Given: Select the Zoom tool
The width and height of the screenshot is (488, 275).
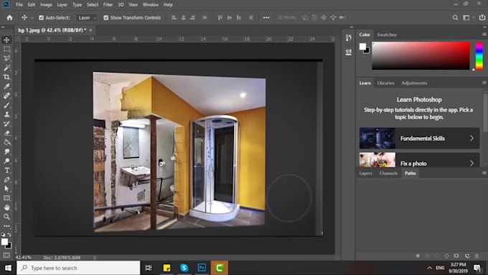Looking at the screenshot, I should [6, 217].
